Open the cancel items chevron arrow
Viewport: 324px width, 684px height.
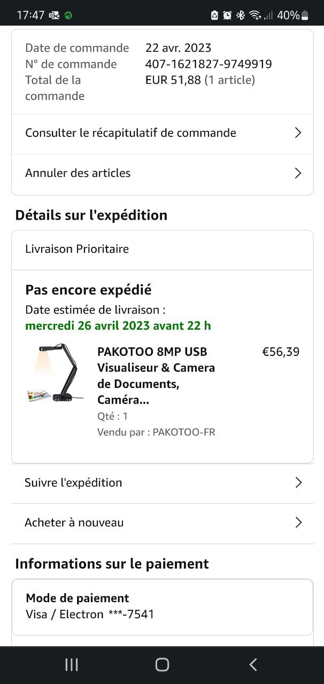point(298,173)
